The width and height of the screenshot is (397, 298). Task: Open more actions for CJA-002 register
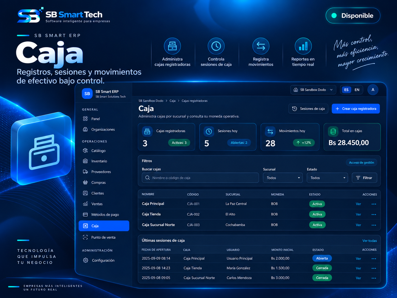(374, 215)
